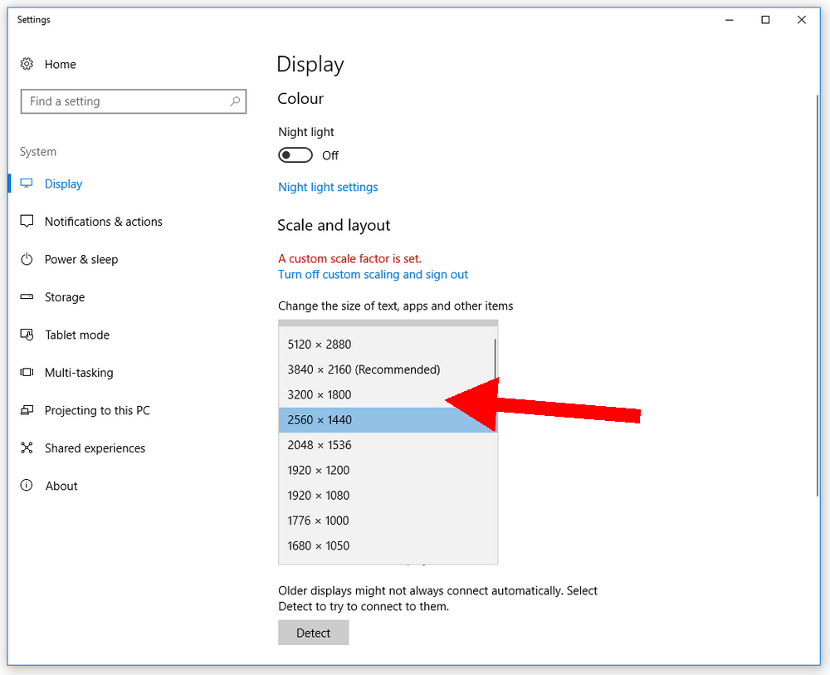Click the Settings page vertical scrollbar
The height and width of the screenshot is (675, 830).
pyautogui.click(x=818, y=296)
